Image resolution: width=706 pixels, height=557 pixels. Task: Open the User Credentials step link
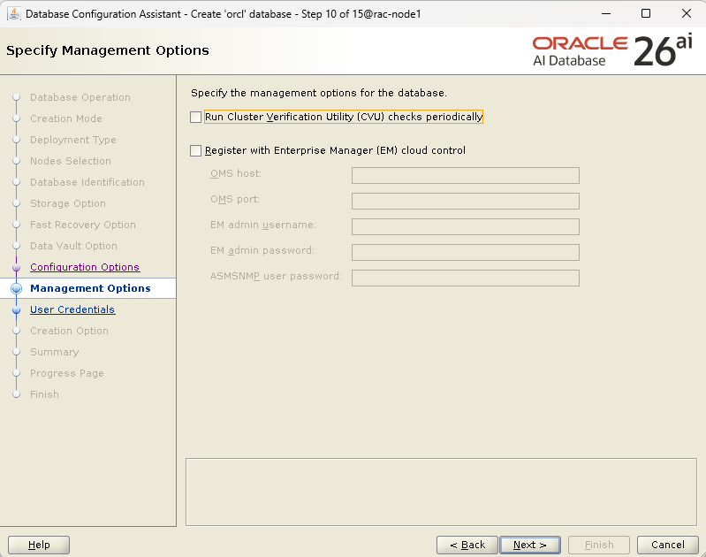(x=72, y=309)
